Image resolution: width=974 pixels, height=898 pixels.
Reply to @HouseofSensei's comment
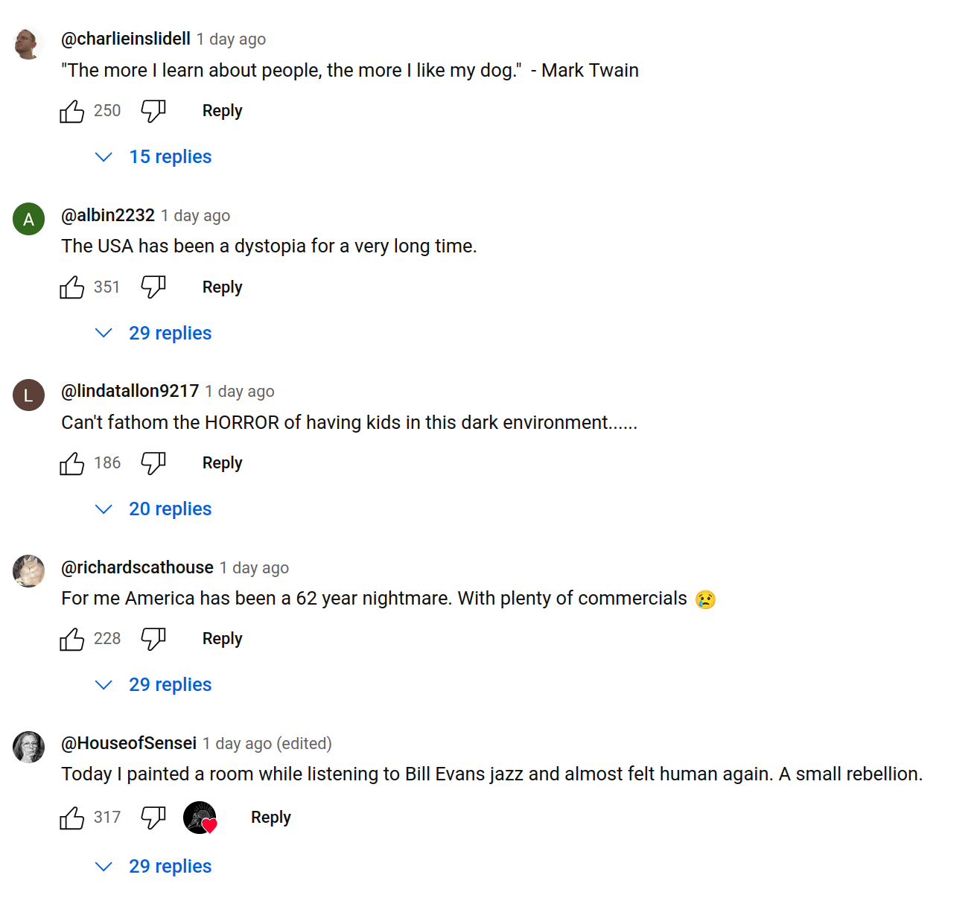270,818
